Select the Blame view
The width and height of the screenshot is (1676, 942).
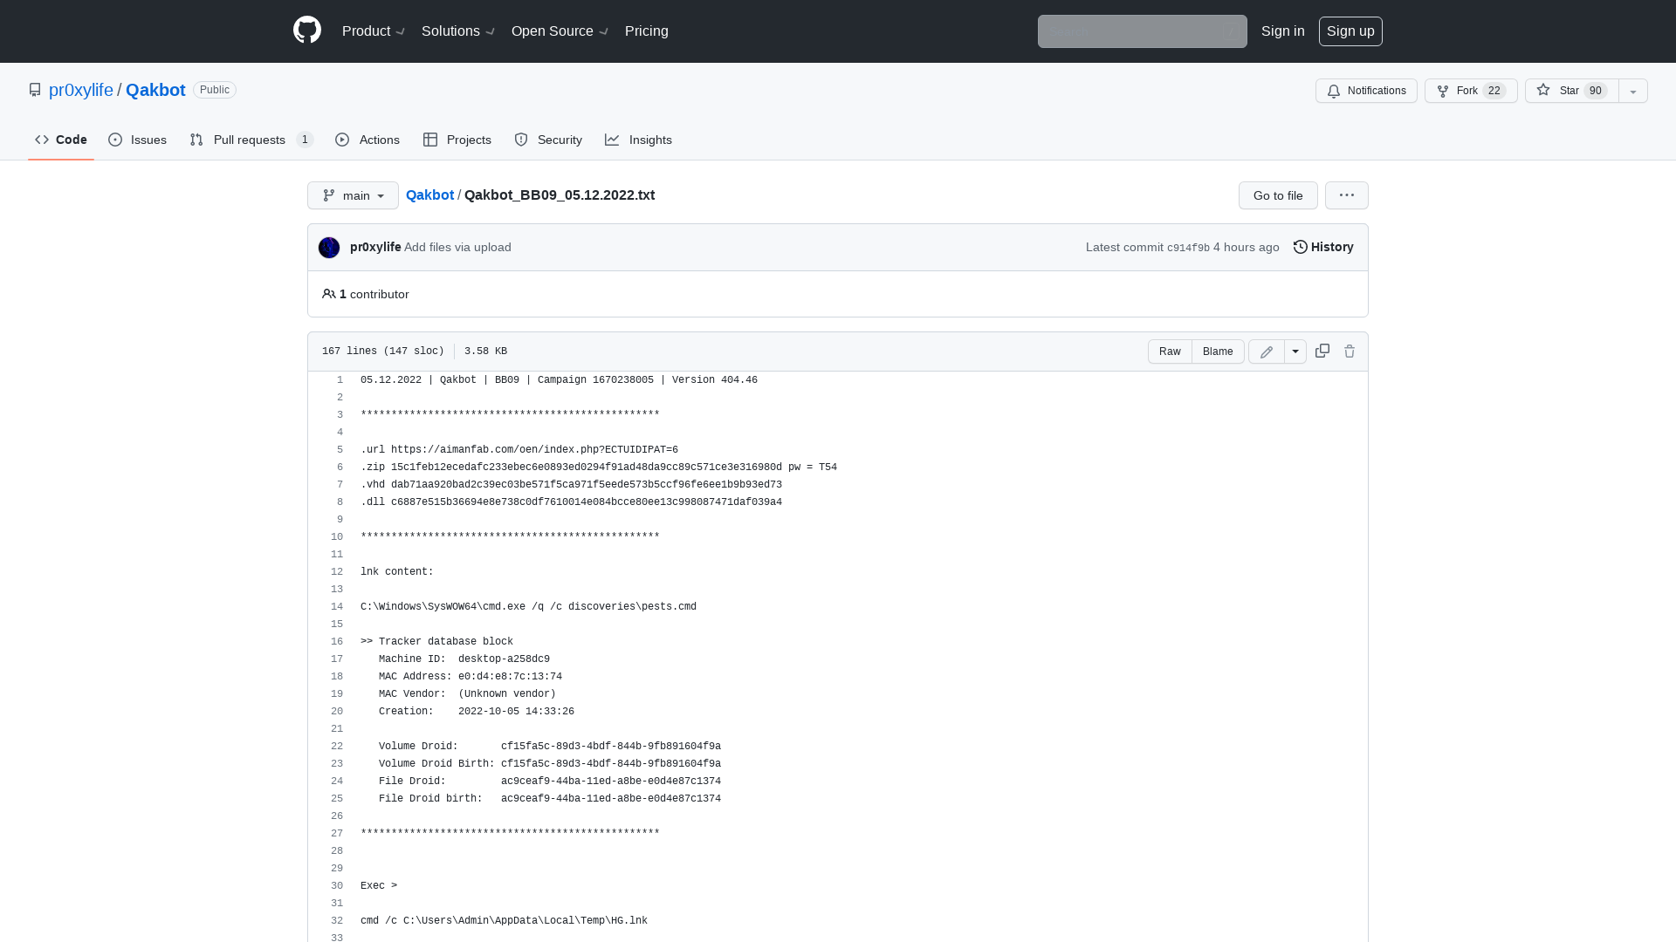point(1218,351)
